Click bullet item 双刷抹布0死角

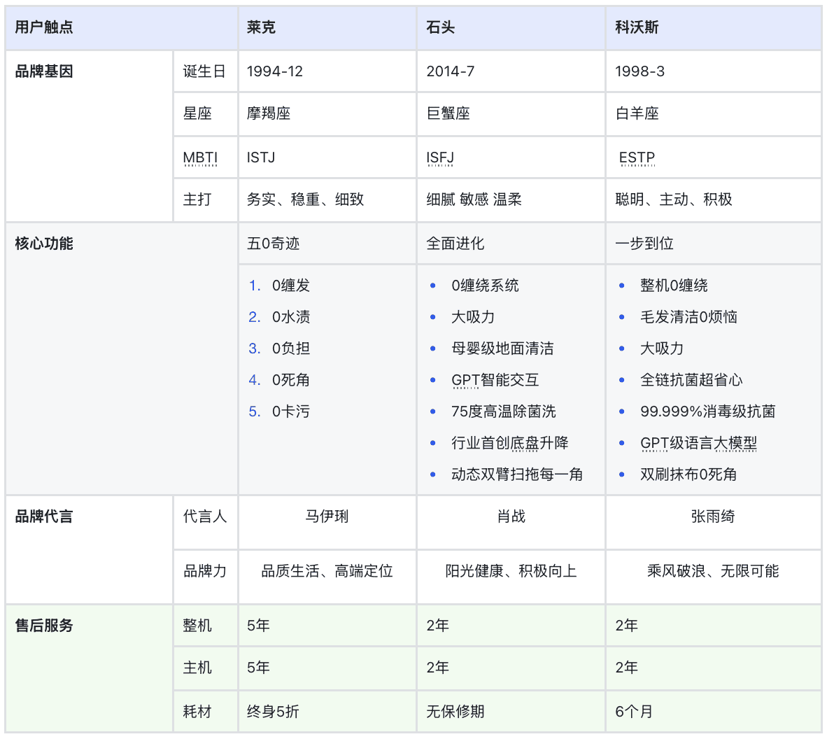click(688, 474)
